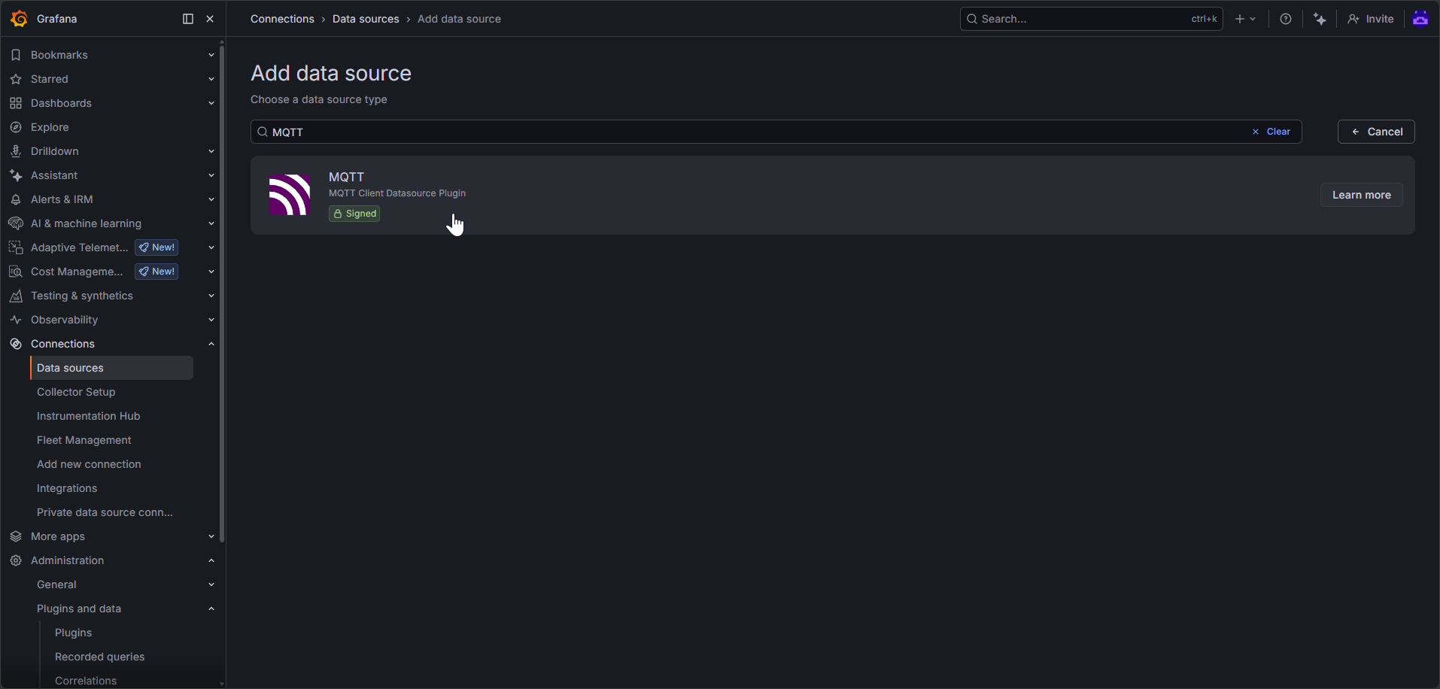Collapse the Connections section chevron
The height and width of the screenshot is (689, 1440).
[x=211, y=344]
